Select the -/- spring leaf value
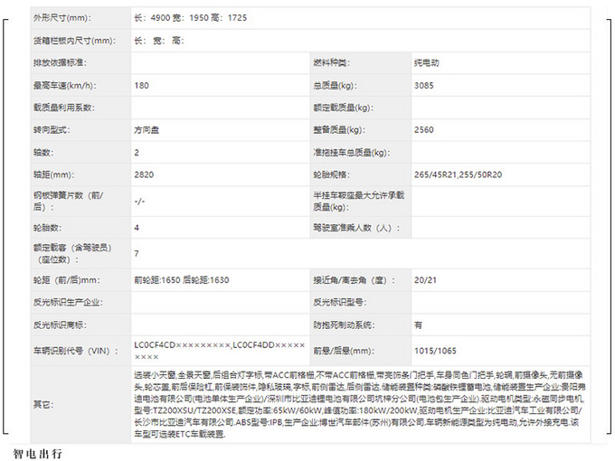Image resolution: width=615 pixels, height=461 pixels. 139,201
